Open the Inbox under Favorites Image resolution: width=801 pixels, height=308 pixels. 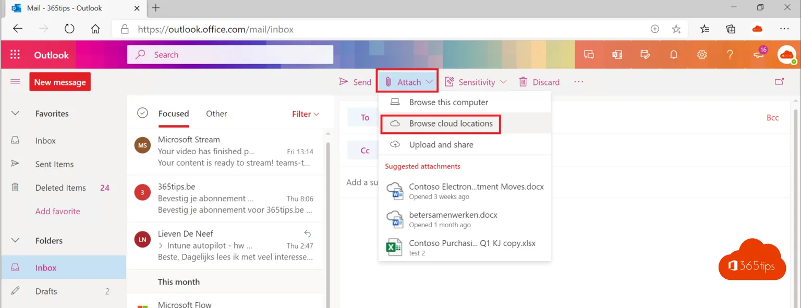(x=64, y=141)
